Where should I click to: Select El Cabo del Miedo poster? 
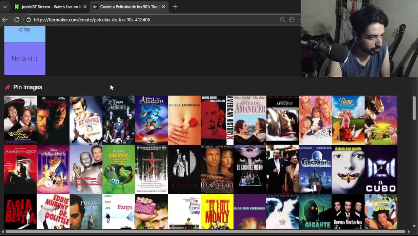coord(250,169)
